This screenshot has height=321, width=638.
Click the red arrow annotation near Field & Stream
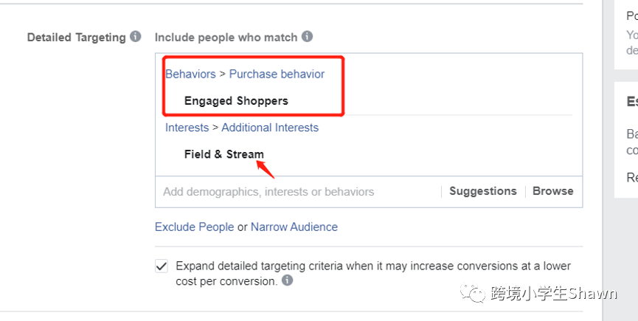click(266, 169)
